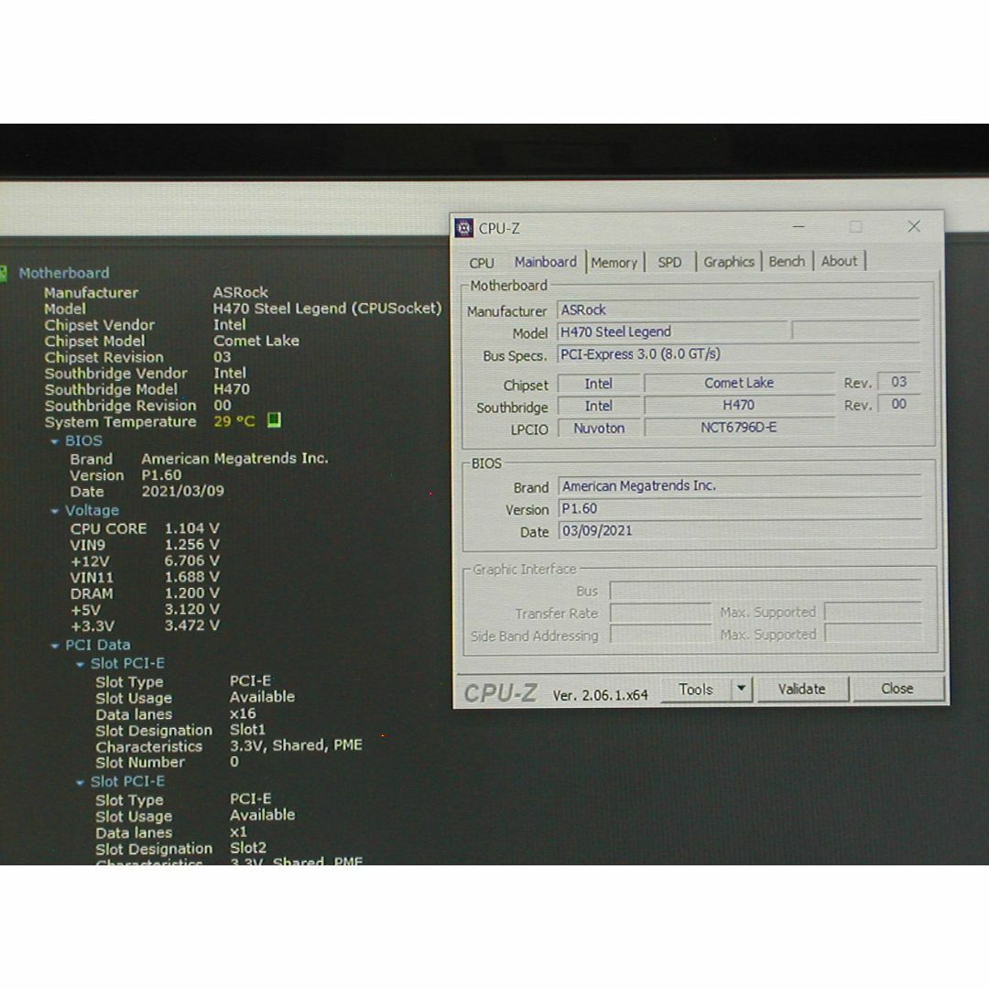The width and height of the screenshot is (989, 989).
Task: Click the Southbridge Vendor Intel row in Speccy
Action: [x=145, y=374]
